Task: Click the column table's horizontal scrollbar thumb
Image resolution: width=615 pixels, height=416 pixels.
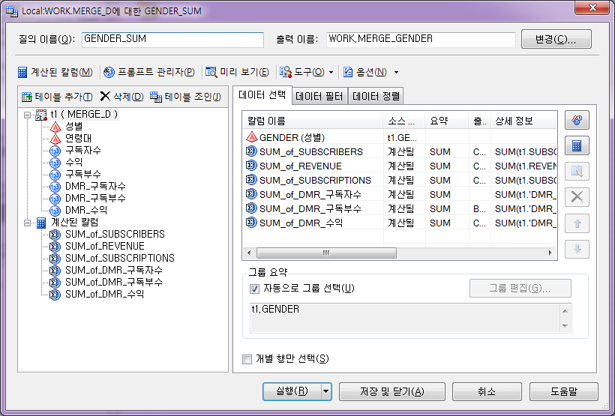Action: tap(326, 253)
